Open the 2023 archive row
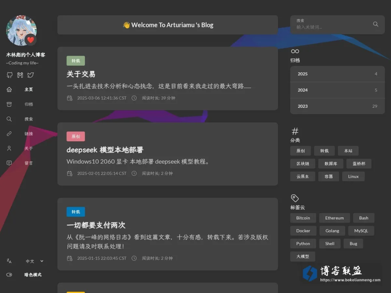This screenshot has height=293, width=391. point(337,106)
